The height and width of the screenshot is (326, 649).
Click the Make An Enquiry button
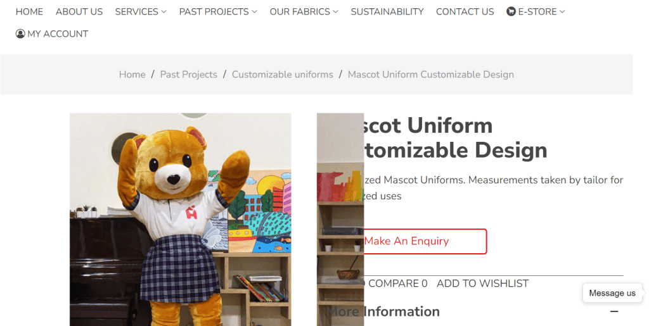425,241
